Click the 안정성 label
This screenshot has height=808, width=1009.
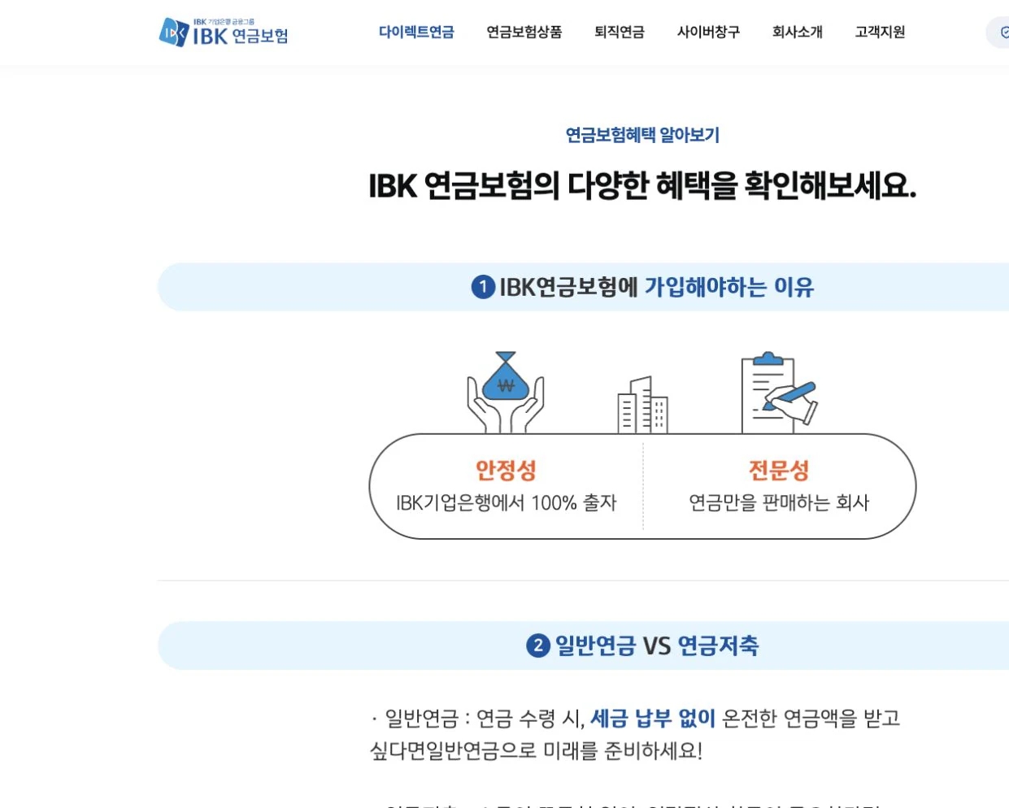(506, 470)
